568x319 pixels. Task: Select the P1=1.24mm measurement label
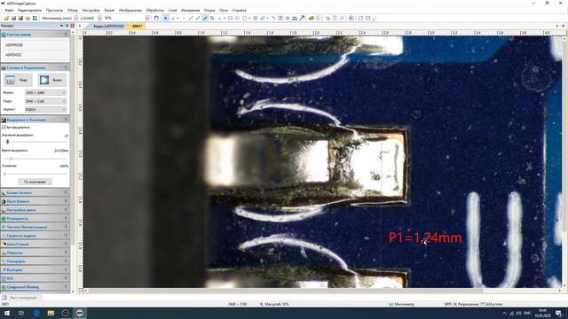click(425, 237)
